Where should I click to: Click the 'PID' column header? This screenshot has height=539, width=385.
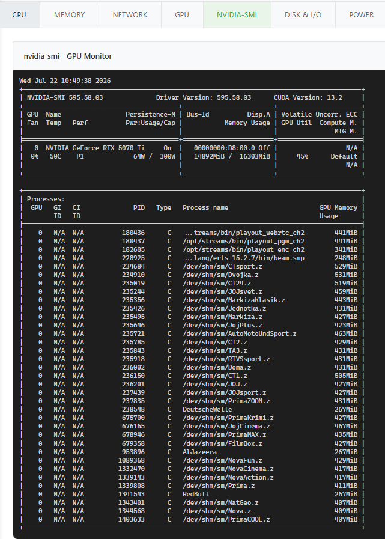(x=139, y=208)
